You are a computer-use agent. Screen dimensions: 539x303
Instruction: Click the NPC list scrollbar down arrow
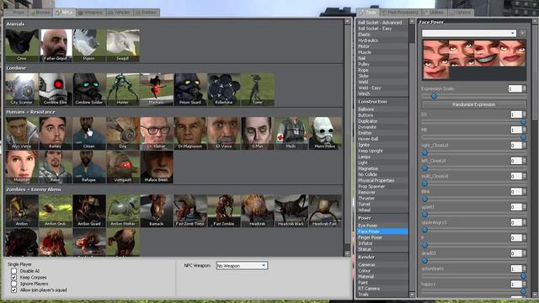(x=347, y=253)
